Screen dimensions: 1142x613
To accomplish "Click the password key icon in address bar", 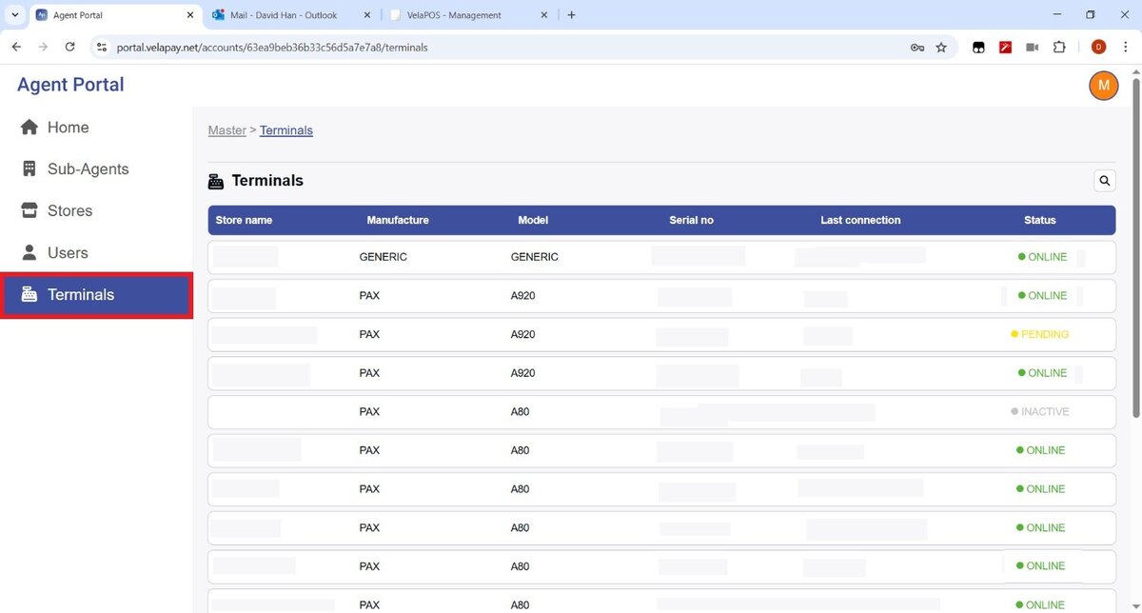I will pos(917,47).
